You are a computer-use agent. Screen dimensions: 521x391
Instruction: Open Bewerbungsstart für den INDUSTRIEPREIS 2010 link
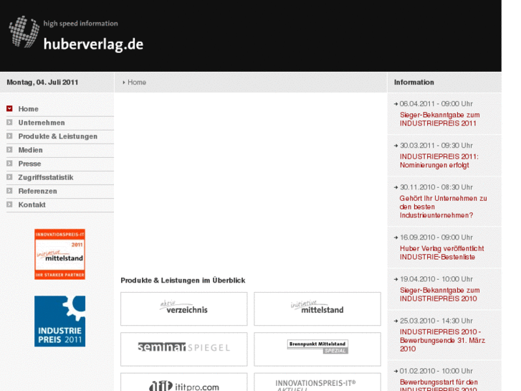[439, 385]
